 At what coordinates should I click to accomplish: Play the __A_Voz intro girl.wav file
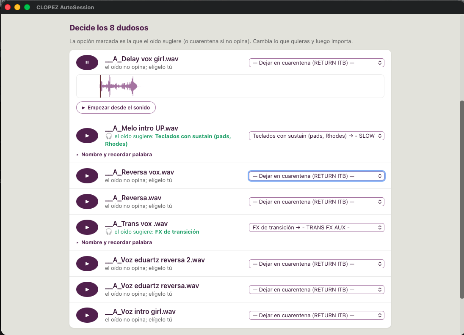[x=87, y=315]
